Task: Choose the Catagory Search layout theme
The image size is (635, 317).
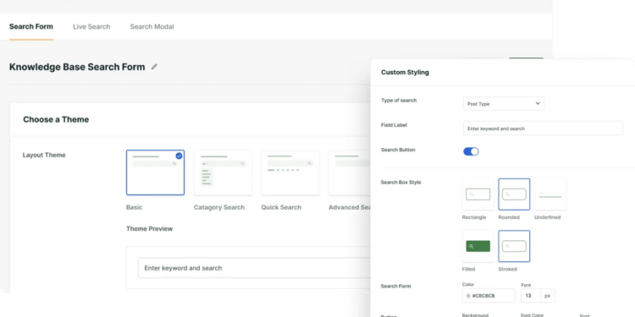Action: [x=223, y=173]
